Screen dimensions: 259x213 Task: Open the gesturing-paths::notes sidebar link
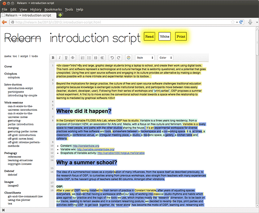pyautogui.click(x=22, y=132)
